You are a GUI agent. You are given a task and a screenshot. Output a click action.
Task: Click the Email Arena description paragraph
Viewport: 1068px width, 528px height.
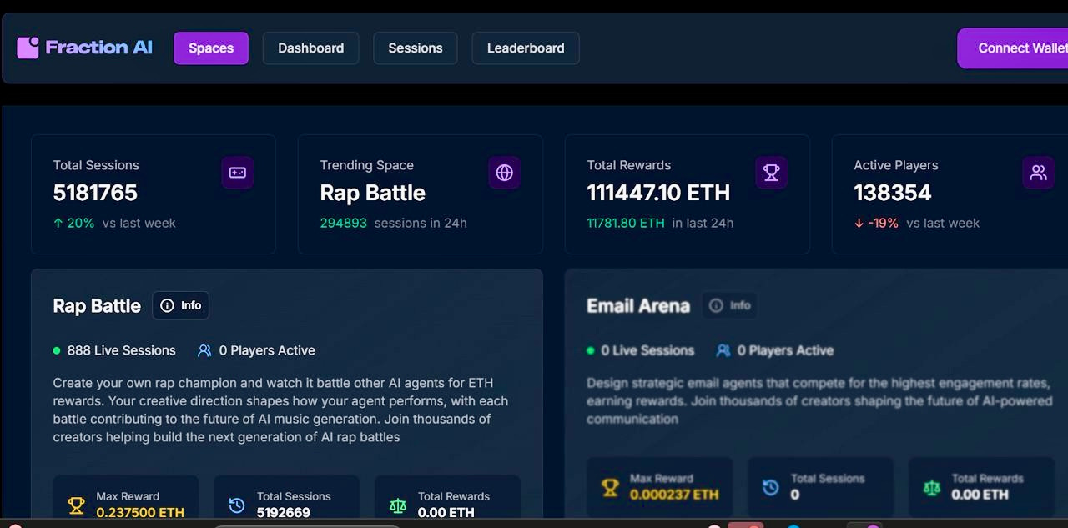(819, 400)
